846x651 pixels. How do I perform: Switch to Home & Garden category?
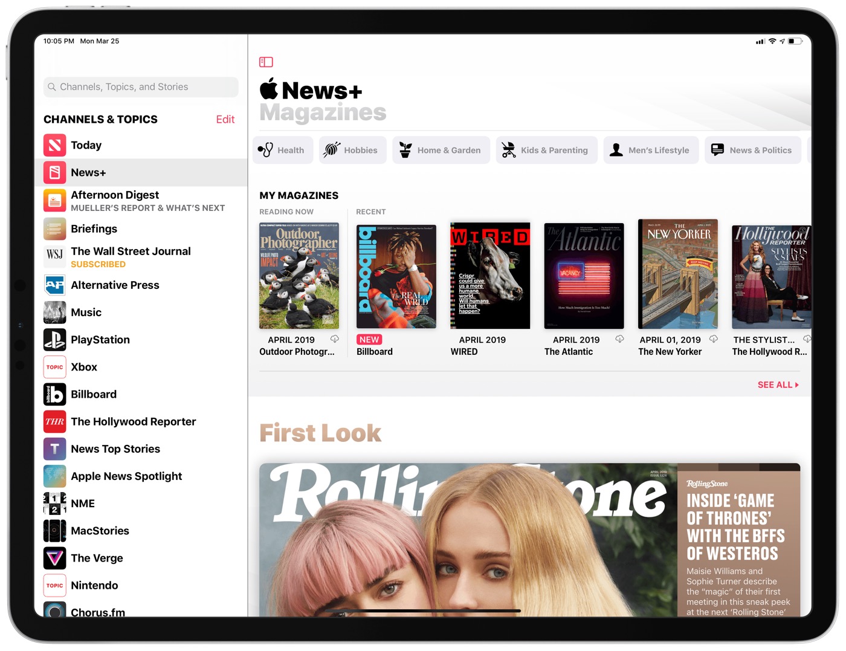coord(441,150)
